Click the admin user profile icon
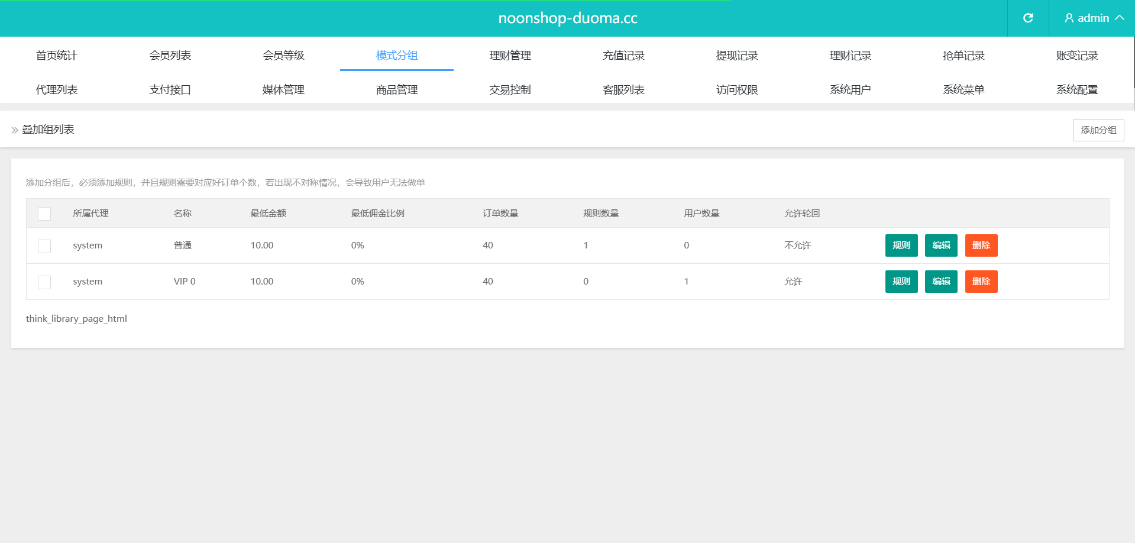 1069,18
